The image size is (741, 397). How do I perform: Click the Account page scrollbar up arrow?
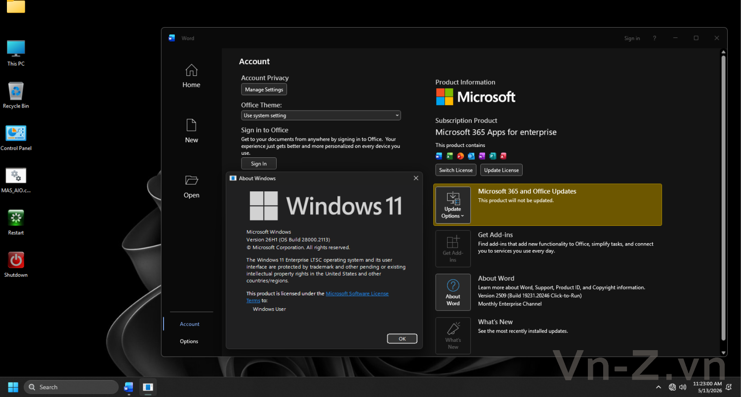[724, 52]
